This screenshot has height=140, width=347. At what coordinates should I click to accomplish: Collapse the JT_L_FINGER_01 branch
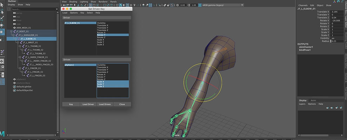(x=20, y=68)
